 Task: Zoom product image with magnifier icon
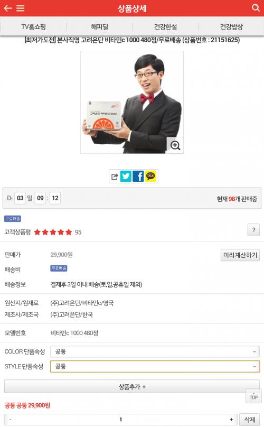click(175, 145)
